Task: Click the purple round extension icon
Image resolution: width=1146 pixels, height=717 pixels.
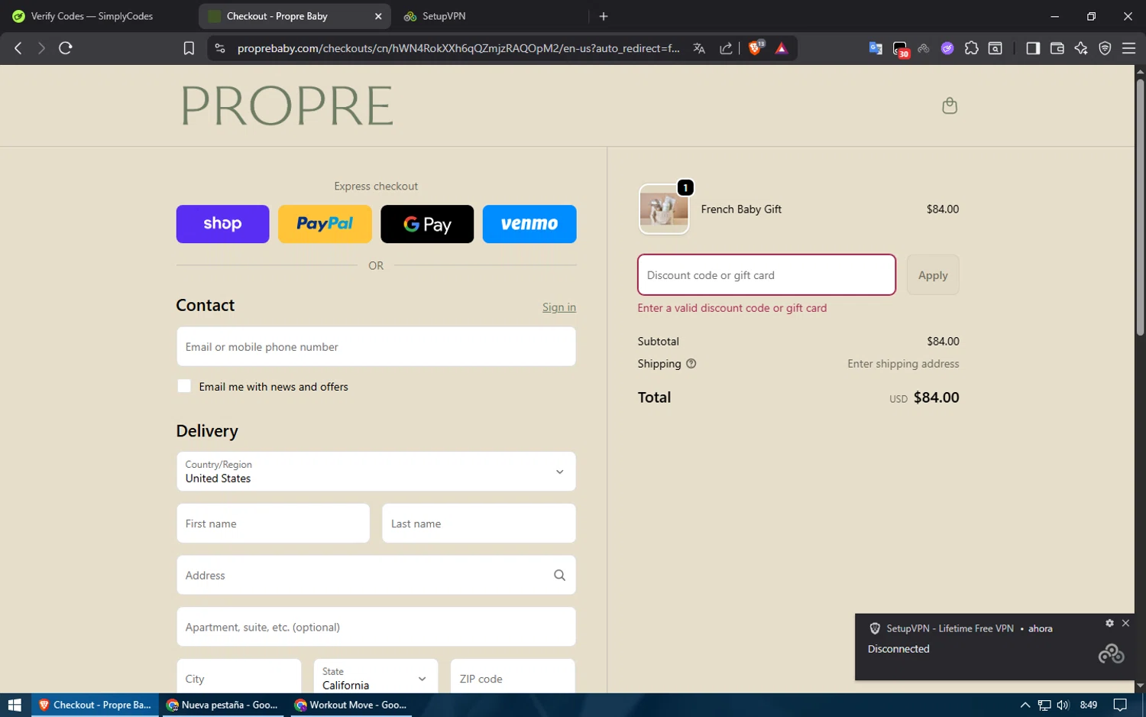Action: [x=947, y=48]
